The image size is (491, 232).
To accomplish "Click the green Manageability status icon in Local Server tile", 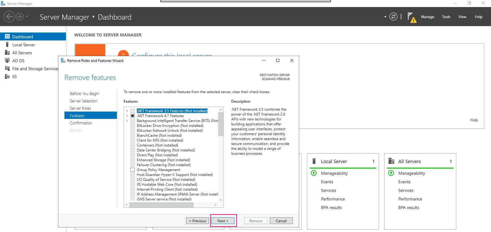I will click(x=314, y=173).
